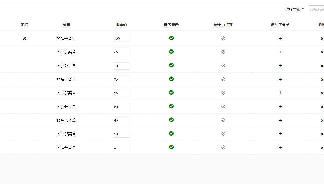This screenshot has width=324, height=184.
Task: Click the 排序值 column header
Action: (x=121, y=25)
